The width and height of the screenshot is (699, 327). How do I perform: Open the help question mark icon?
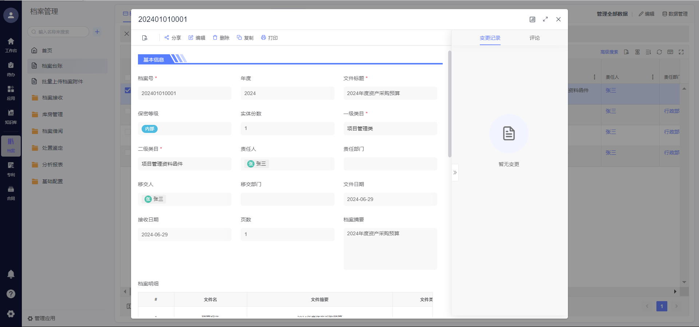(x=11, y=294)
